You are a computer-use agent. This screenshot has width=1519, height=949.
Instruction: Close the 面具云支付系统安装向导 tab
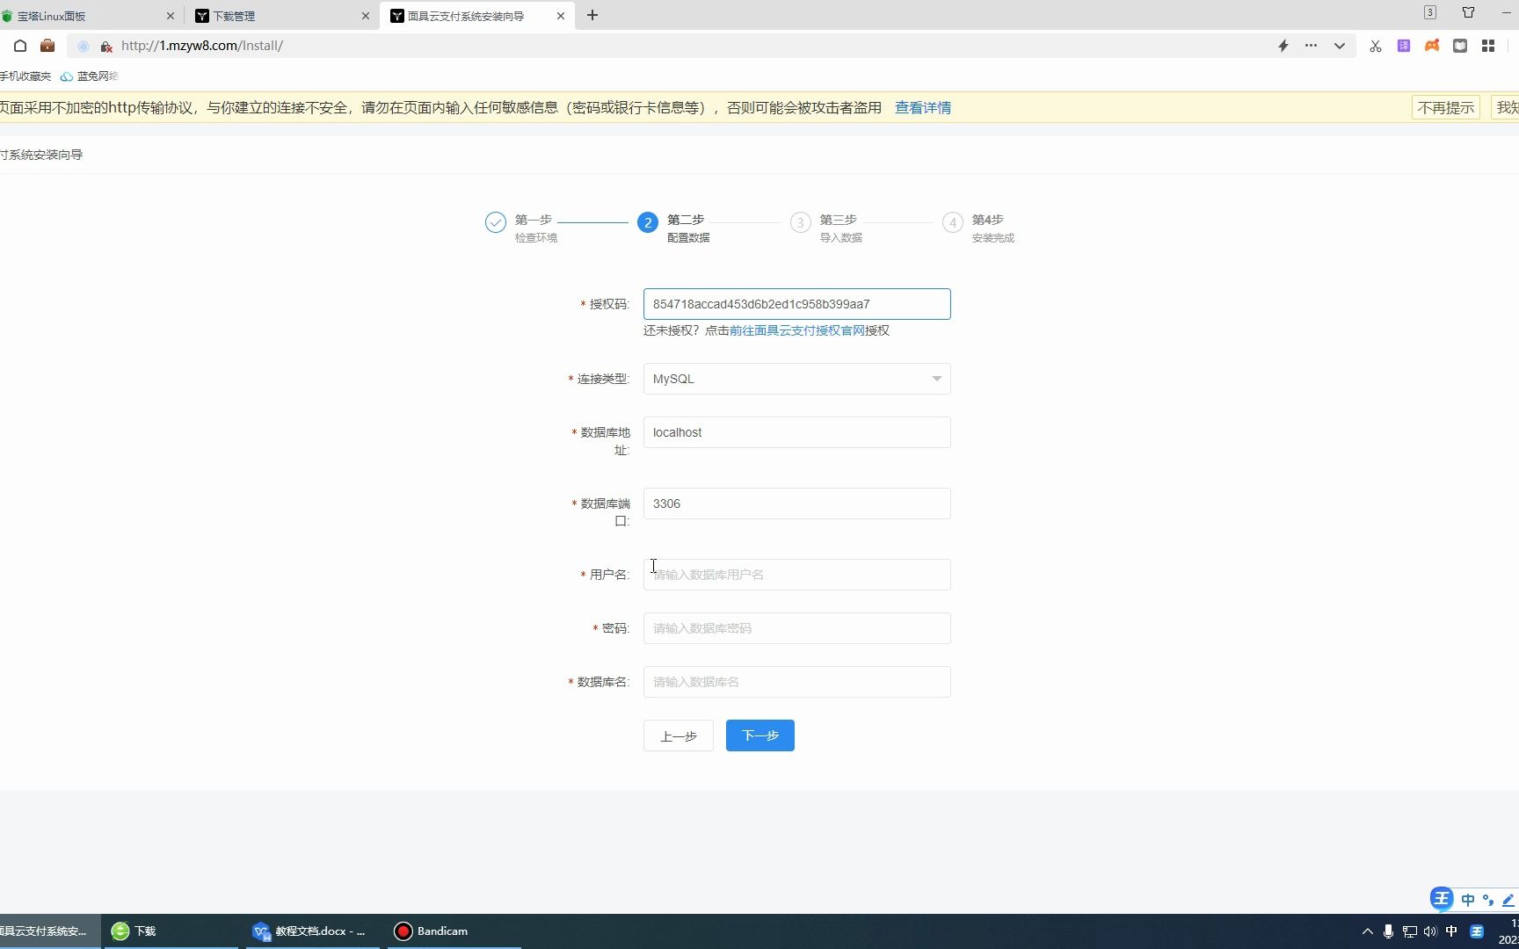[561, 16]
